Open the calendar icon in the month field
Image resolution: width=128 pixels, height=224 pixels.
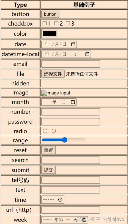click(x=73, y=102)
